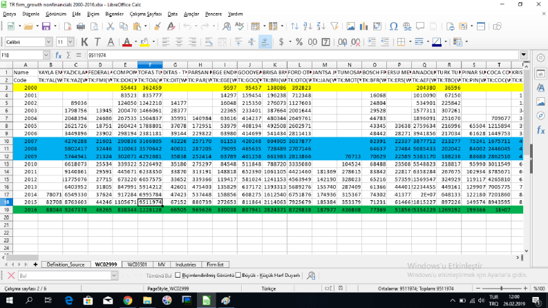Open the Biçim menu
This screenshot has width=548, height=308.
coord(93,14)
